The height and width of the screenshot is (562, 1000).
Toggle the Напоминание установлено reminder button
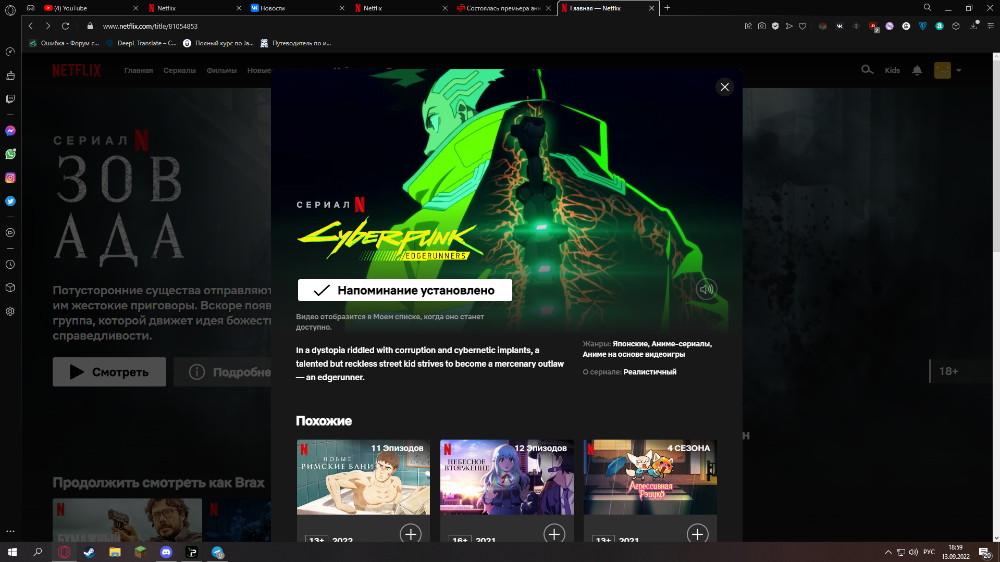[405, 290]
